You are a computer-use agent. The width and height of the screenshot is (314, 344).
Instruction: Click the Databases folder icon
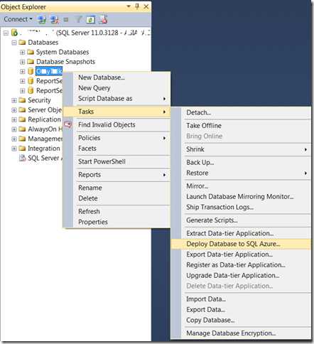pos(22,43)
